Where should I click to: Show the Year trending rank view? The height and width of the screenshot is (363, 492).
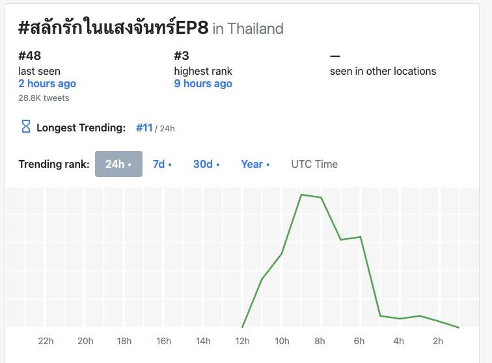(255, 164)
